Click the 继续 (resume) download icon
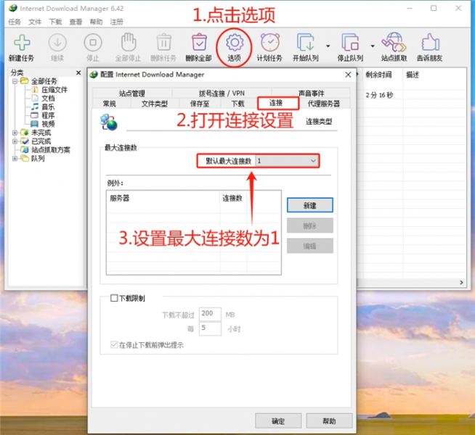 pyautogui.click(x=57, y=43)
